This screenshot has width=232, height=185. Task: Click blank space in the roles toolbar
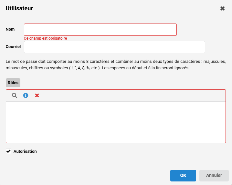pos(129,95)
